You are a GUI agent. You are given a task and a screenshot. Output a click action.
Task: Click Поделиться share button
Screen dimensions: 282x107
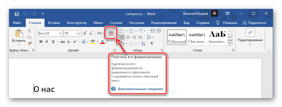pos(254,23)
